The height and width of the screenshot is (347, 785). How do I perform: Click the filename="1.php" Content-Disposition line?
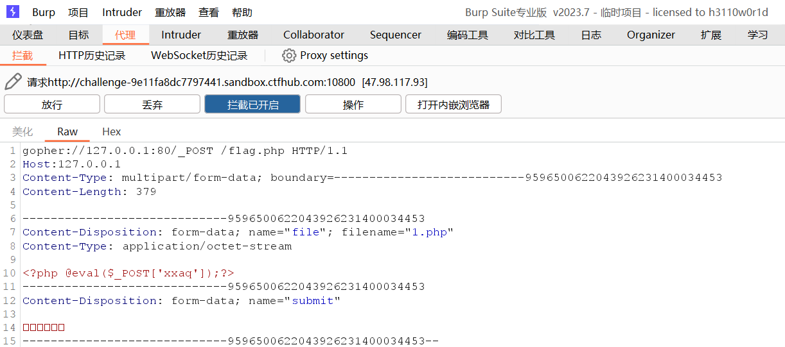pos(238,232)
